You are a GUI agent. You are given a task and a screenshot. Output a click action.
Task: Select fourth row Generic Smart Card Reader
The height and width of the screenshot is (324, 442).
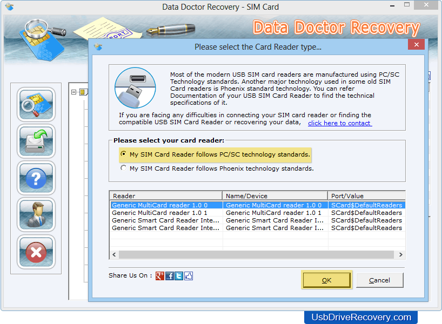pyautogui.click(x=258, y=228)
